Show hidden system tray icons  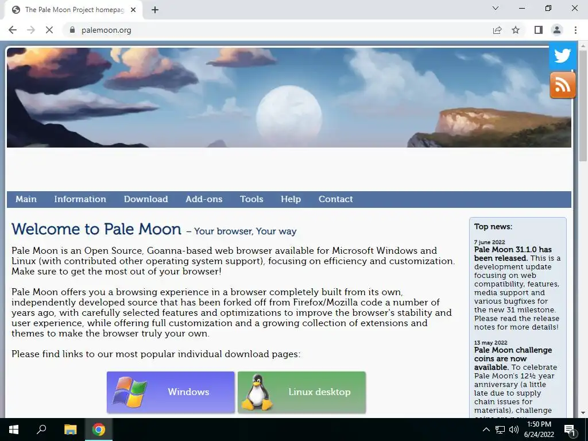pos(486,430)
